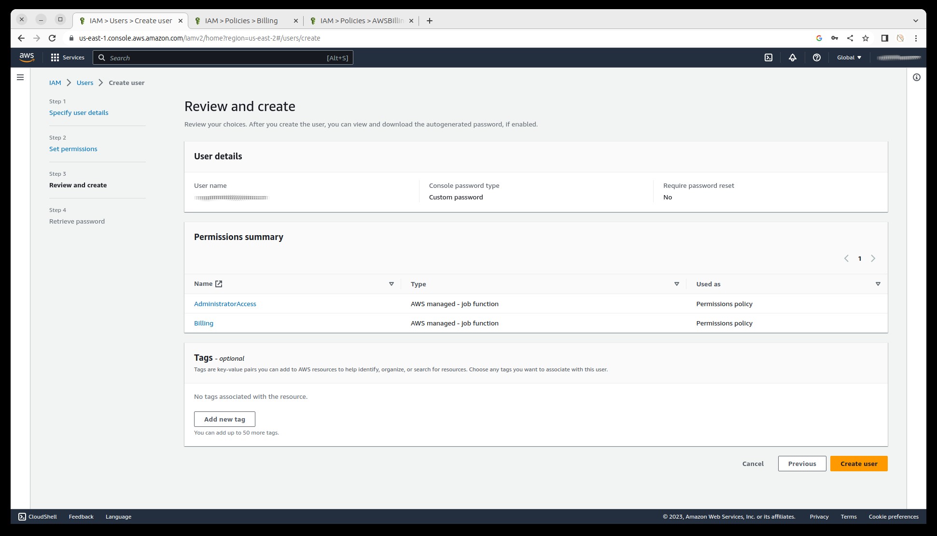The height and width of the screenshot is (536, 937).
Task: Open the account name menu
Action: pyautogui.click(x=899, y=57)
